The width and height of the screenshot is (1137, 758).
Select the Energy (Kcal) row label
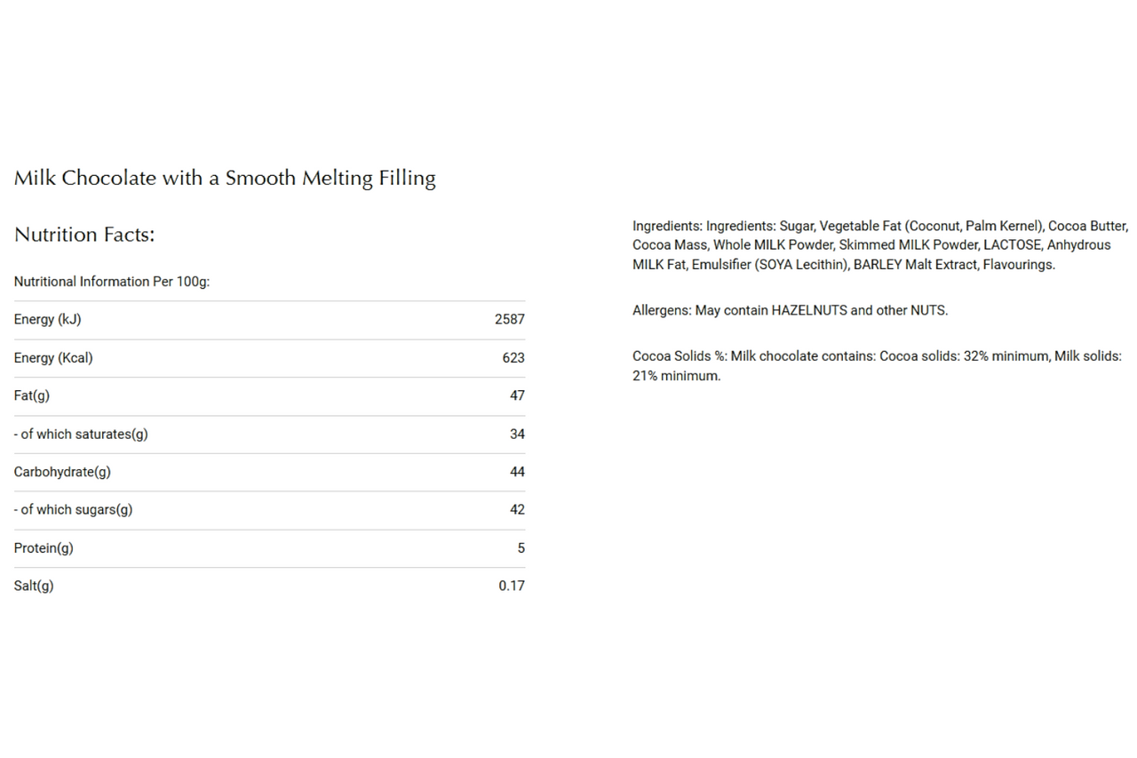(x=53, y=358)
